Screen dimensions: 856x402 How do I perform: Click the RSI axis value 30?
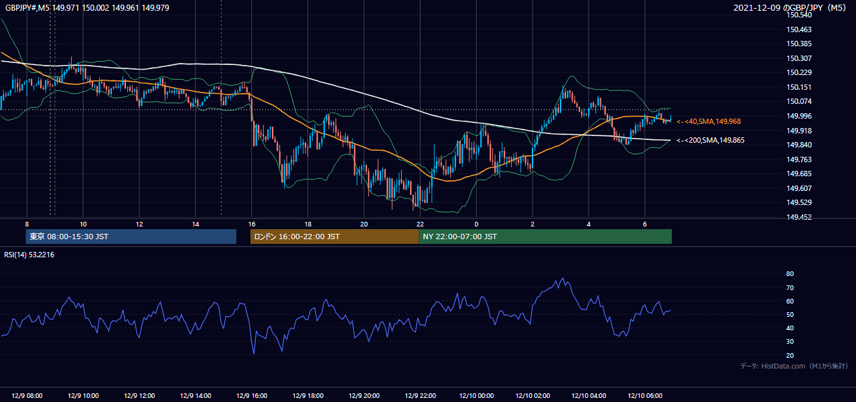790,342
